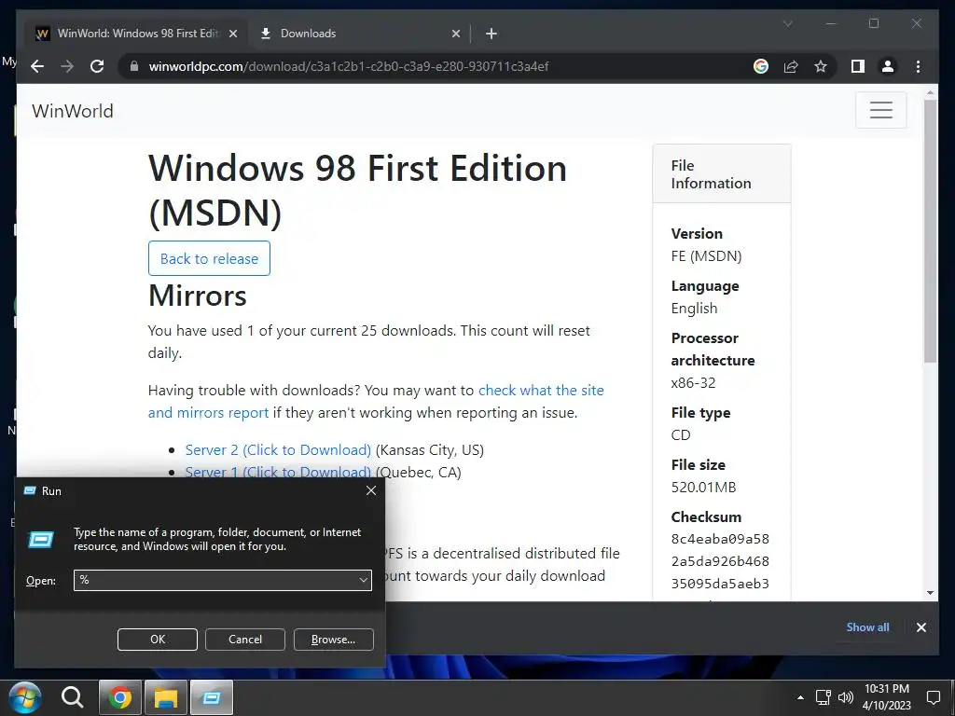This screenshot has width=955, height=716.
Task: Click the 520.01MB file size value
Action: click(x=703, y=487)
